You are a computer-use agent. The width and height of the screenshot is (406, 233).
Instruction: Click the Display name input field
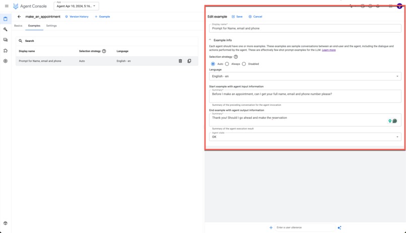pyautogui.click(x=305, y=29)
